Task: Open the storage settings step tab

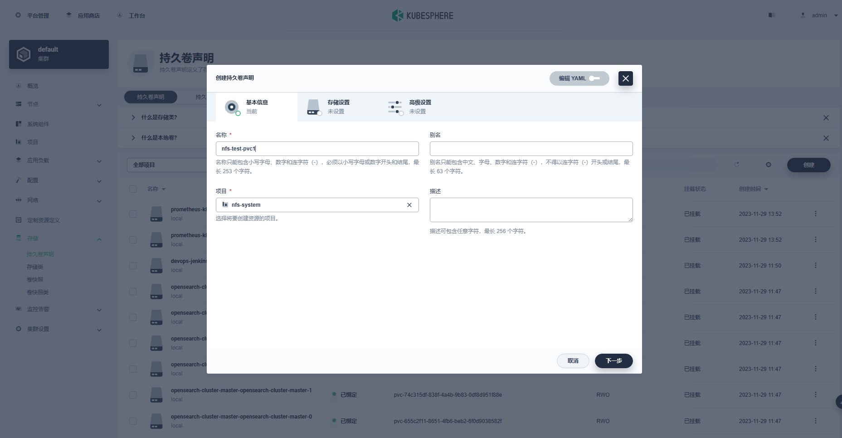Action: point(338,107)
